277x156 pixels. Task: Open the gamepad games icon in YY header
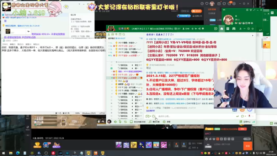point(234,29)
